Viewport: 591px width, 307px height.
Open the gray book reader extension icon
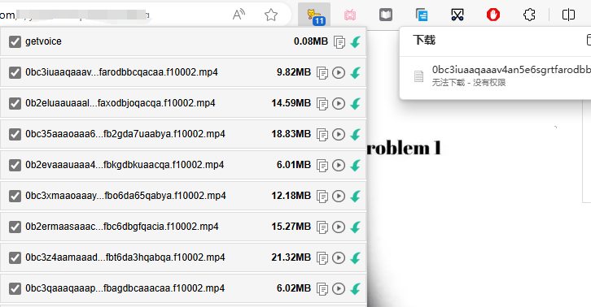tap(386, 15)
